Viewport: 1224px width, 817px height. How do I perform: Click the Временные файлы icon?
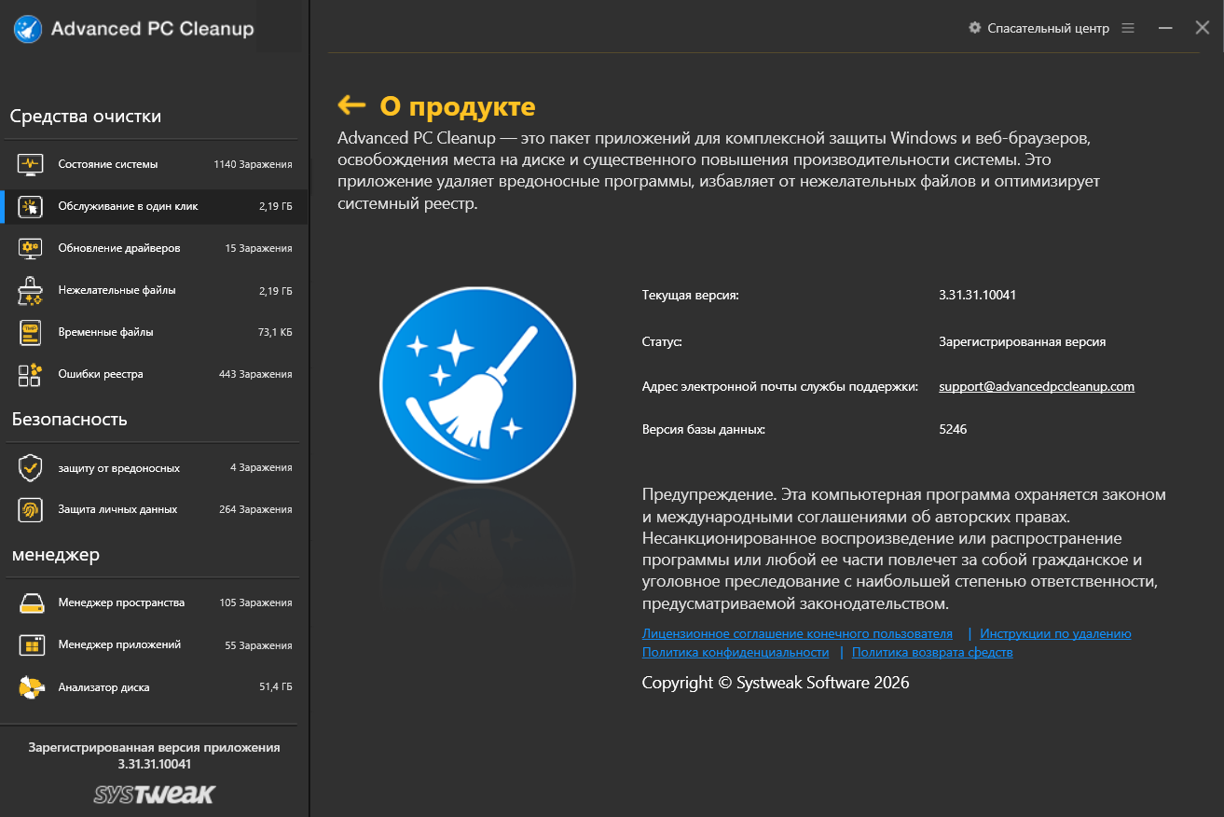[x=31, y=332]
